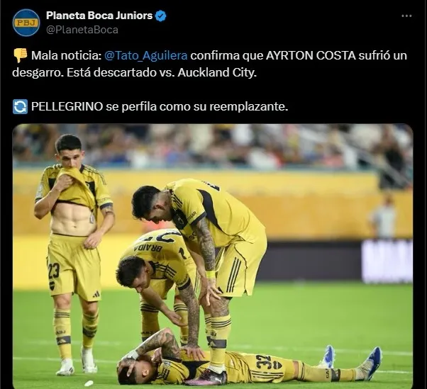The image size is (427, 389).
Task: Click the blue refresh arrows emoji
Action: coord(20,106)
